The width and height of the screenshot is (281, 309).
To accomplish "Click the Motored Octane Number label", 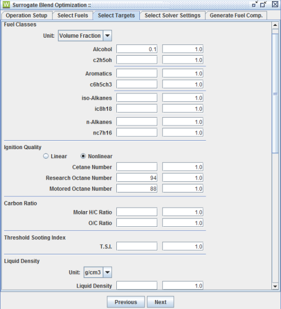I will [x=81, y=189].
